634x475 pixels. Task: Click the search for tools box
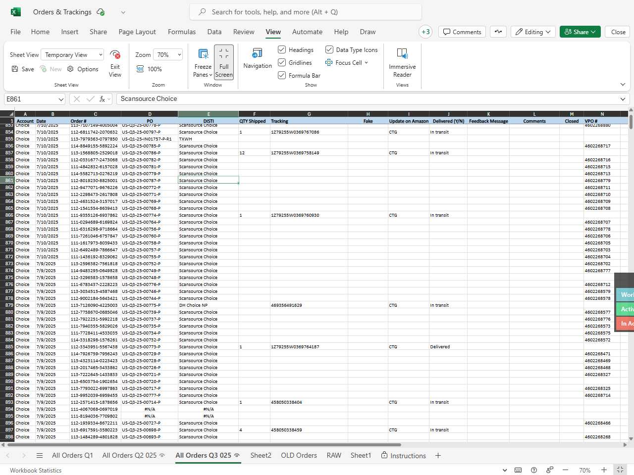click(x=306, y=12)
